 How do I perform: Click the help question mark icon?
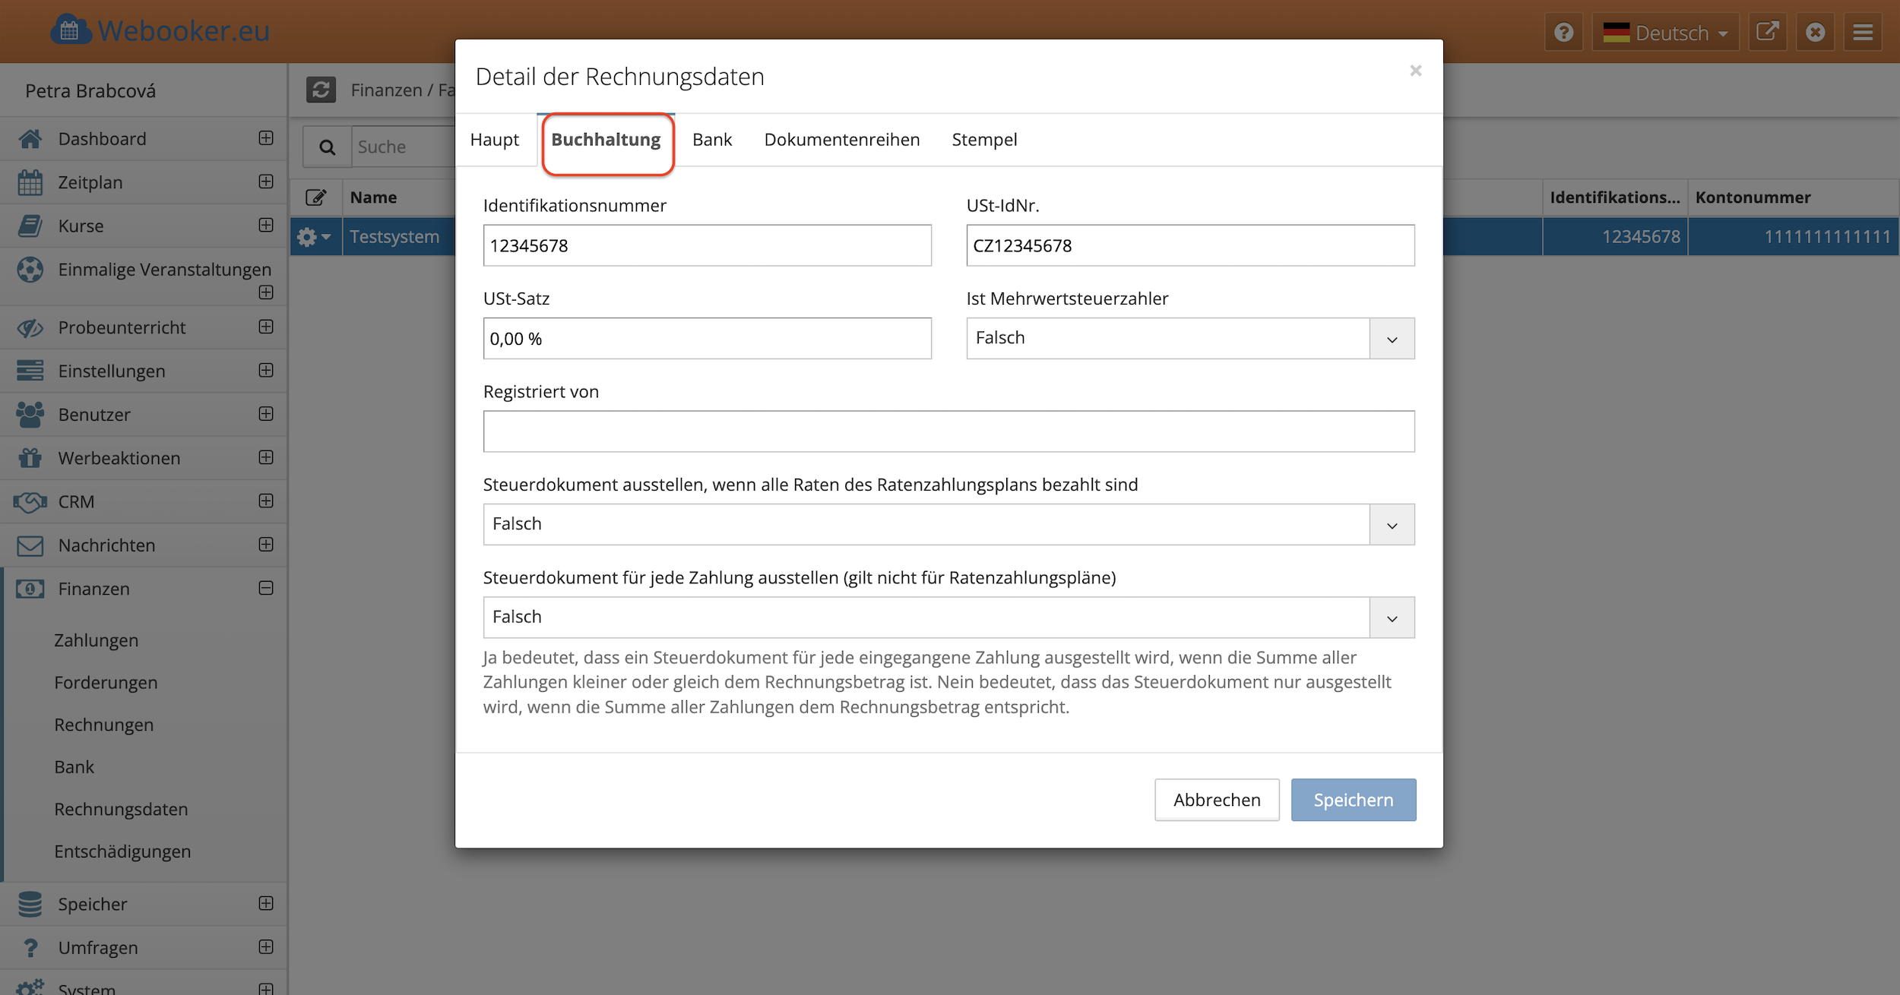(1563, 33)
